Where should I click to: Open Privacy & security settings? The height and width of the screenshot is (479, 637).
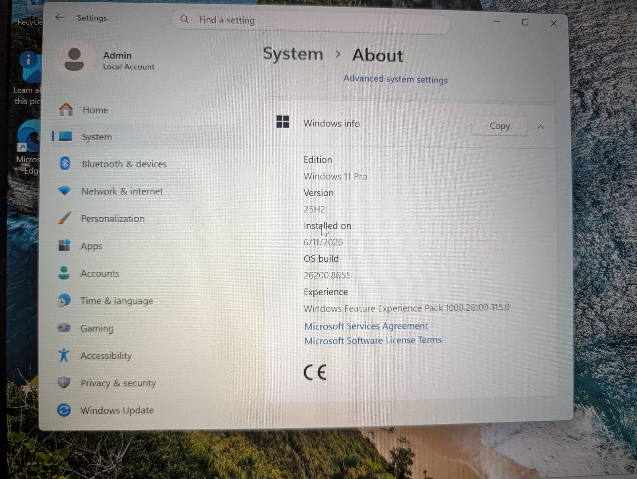point(118,383)
